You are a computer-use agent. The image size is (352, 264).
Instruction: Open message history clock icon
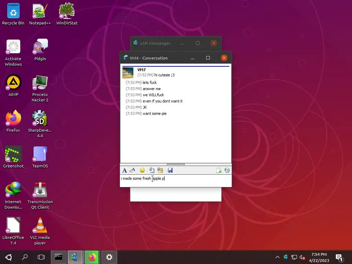[227, 170]
